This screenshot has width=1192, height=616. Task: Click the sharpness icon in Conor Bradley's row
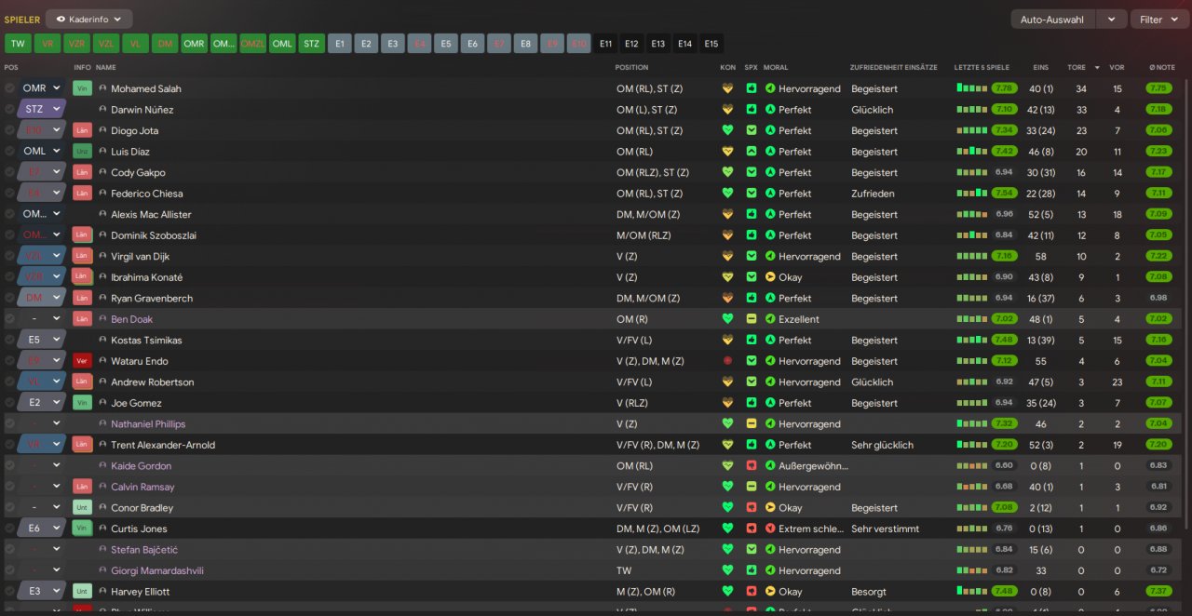751,508
